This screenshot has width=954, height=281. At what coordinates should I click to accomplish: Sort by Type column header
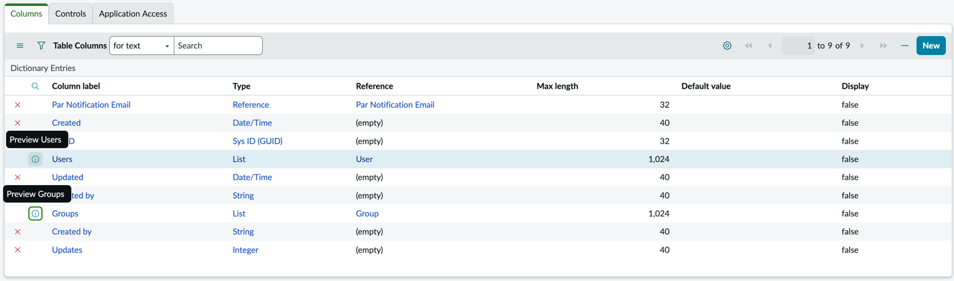click(x=241, y=86)
